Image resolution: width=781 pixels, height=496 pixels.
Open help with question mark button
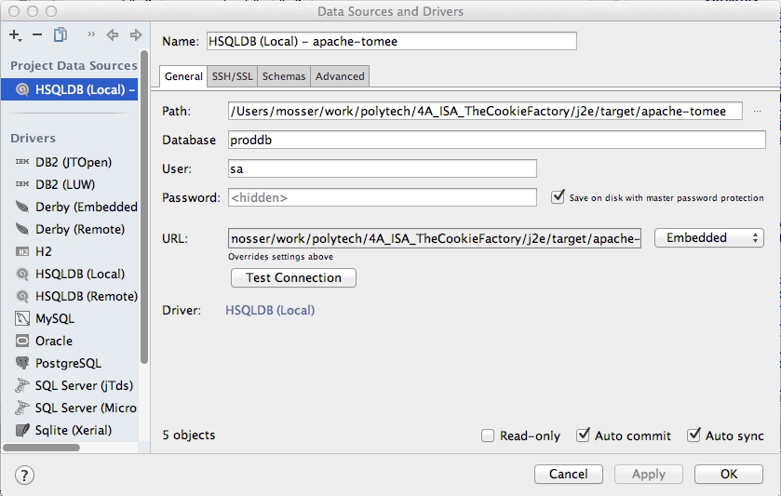(x=24, y=476)
